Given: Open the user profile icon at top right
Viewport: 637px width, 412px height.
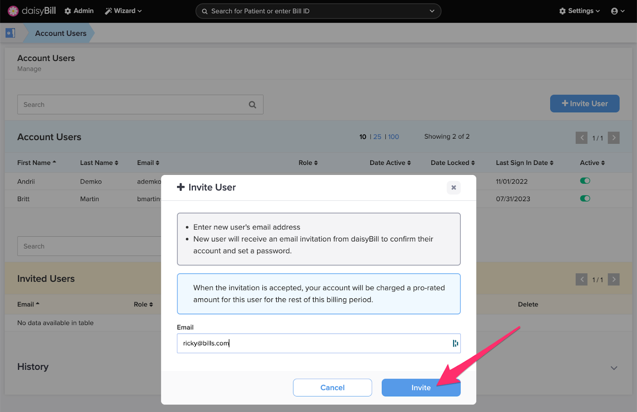Looking at the screenshot, I should (614, 11).
